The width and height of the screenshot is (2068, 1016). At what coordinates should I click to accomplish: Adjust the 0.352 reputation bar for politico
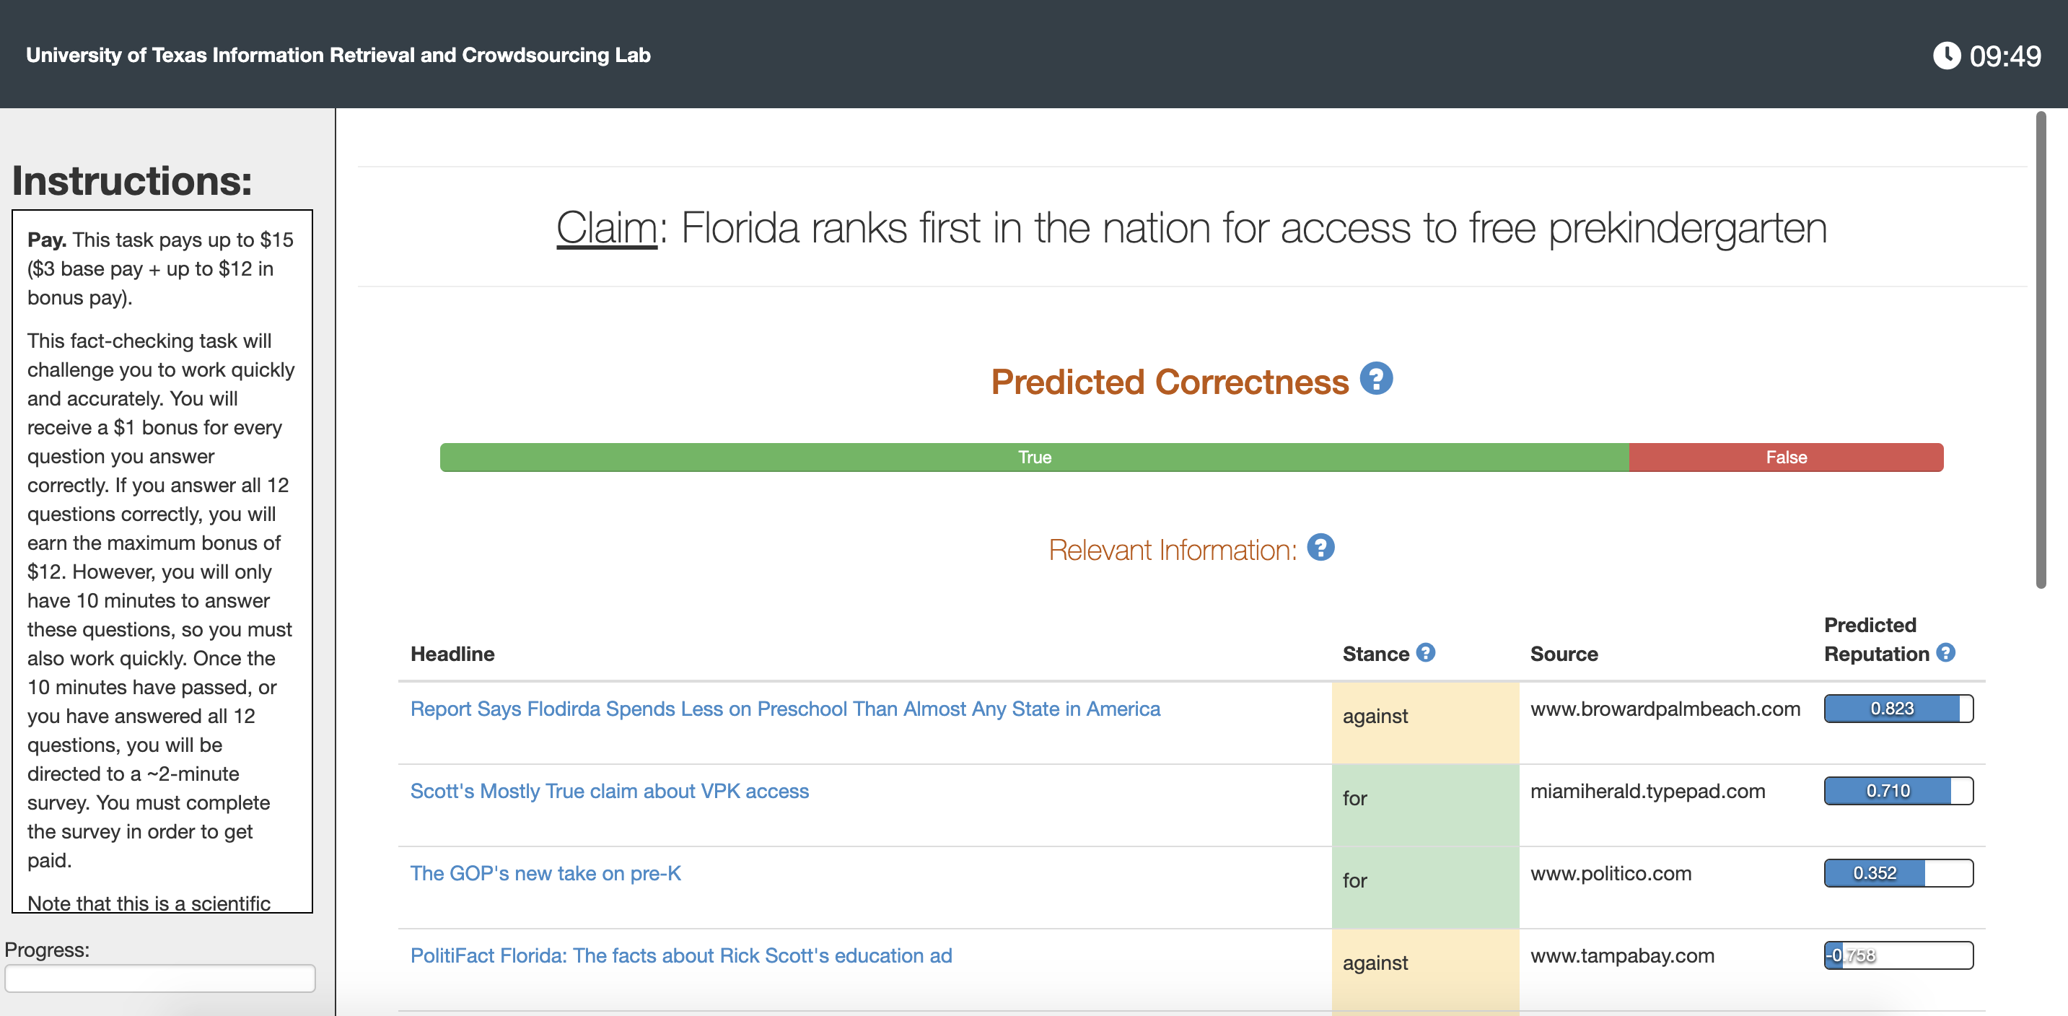(1898, 873)
